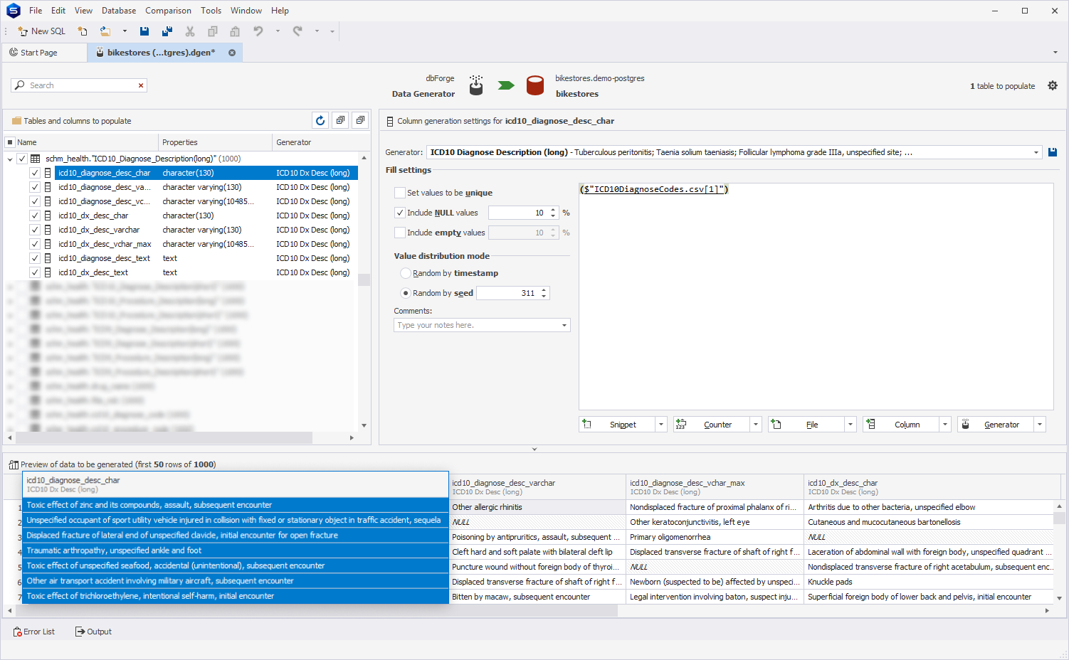
Task: Click the dbForge application logo
Action: pos(13,11)
